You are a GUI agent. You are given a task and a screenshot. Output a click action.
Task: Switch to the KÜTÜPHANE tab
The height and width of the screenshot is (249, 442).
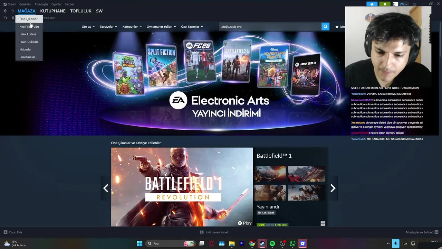click(53, 11)
